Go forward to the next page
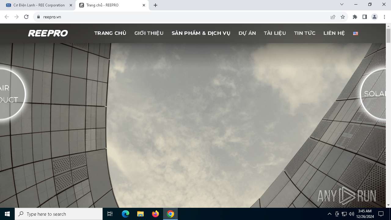Screen dimensions: 391x220 [16, 17]
